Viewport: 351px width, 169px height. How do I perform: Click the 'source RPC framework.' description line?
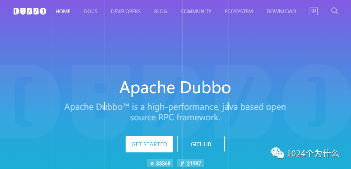coord(175,118)
